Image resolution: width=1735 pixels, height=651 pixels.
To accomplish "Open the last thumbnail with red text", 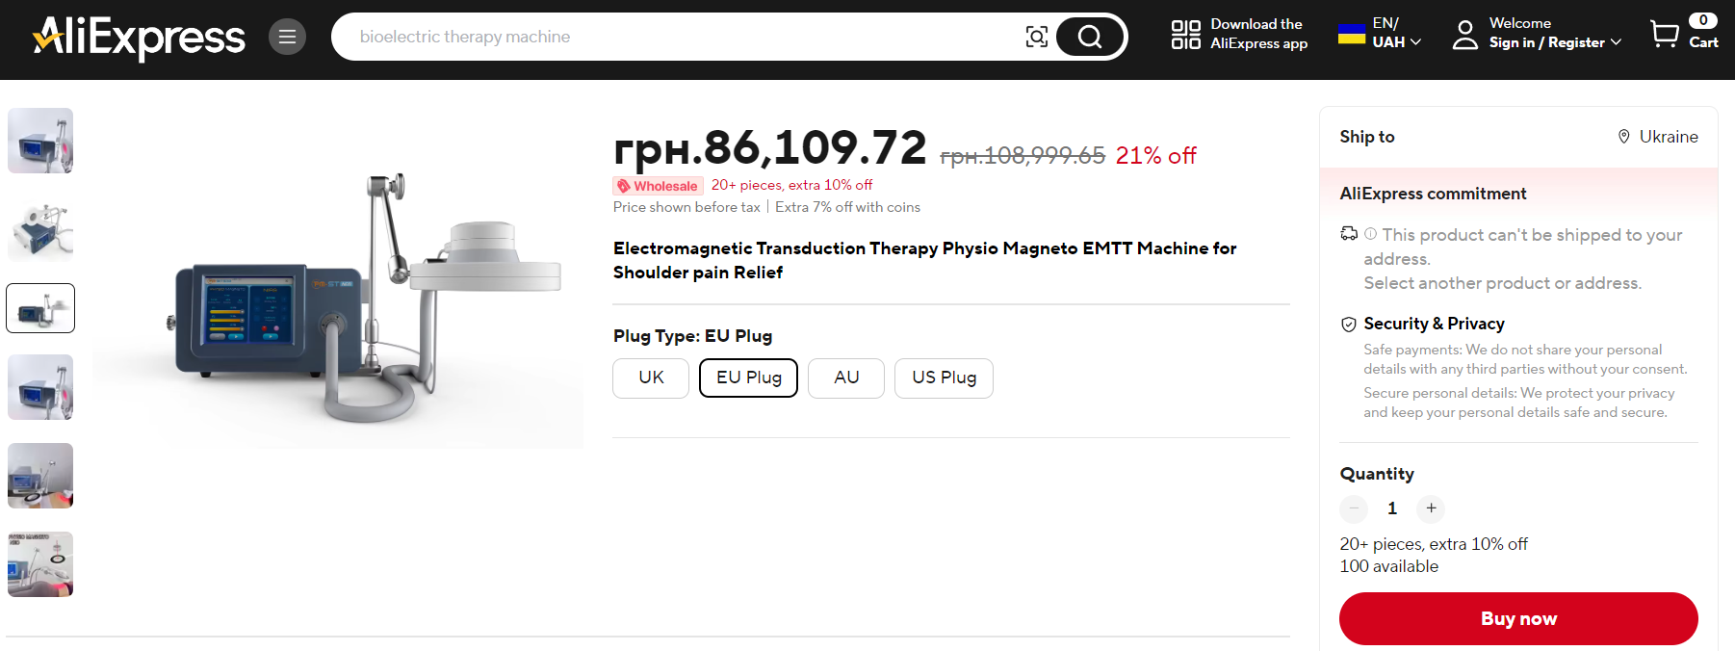I will pyautogui.click(x=40, y=564).
